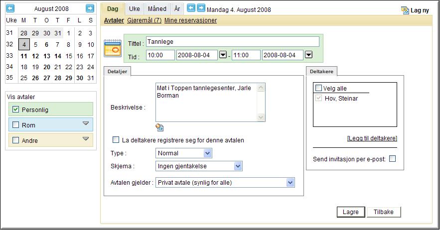Toggle Personlig appointments checkbox

coord(16,110)
